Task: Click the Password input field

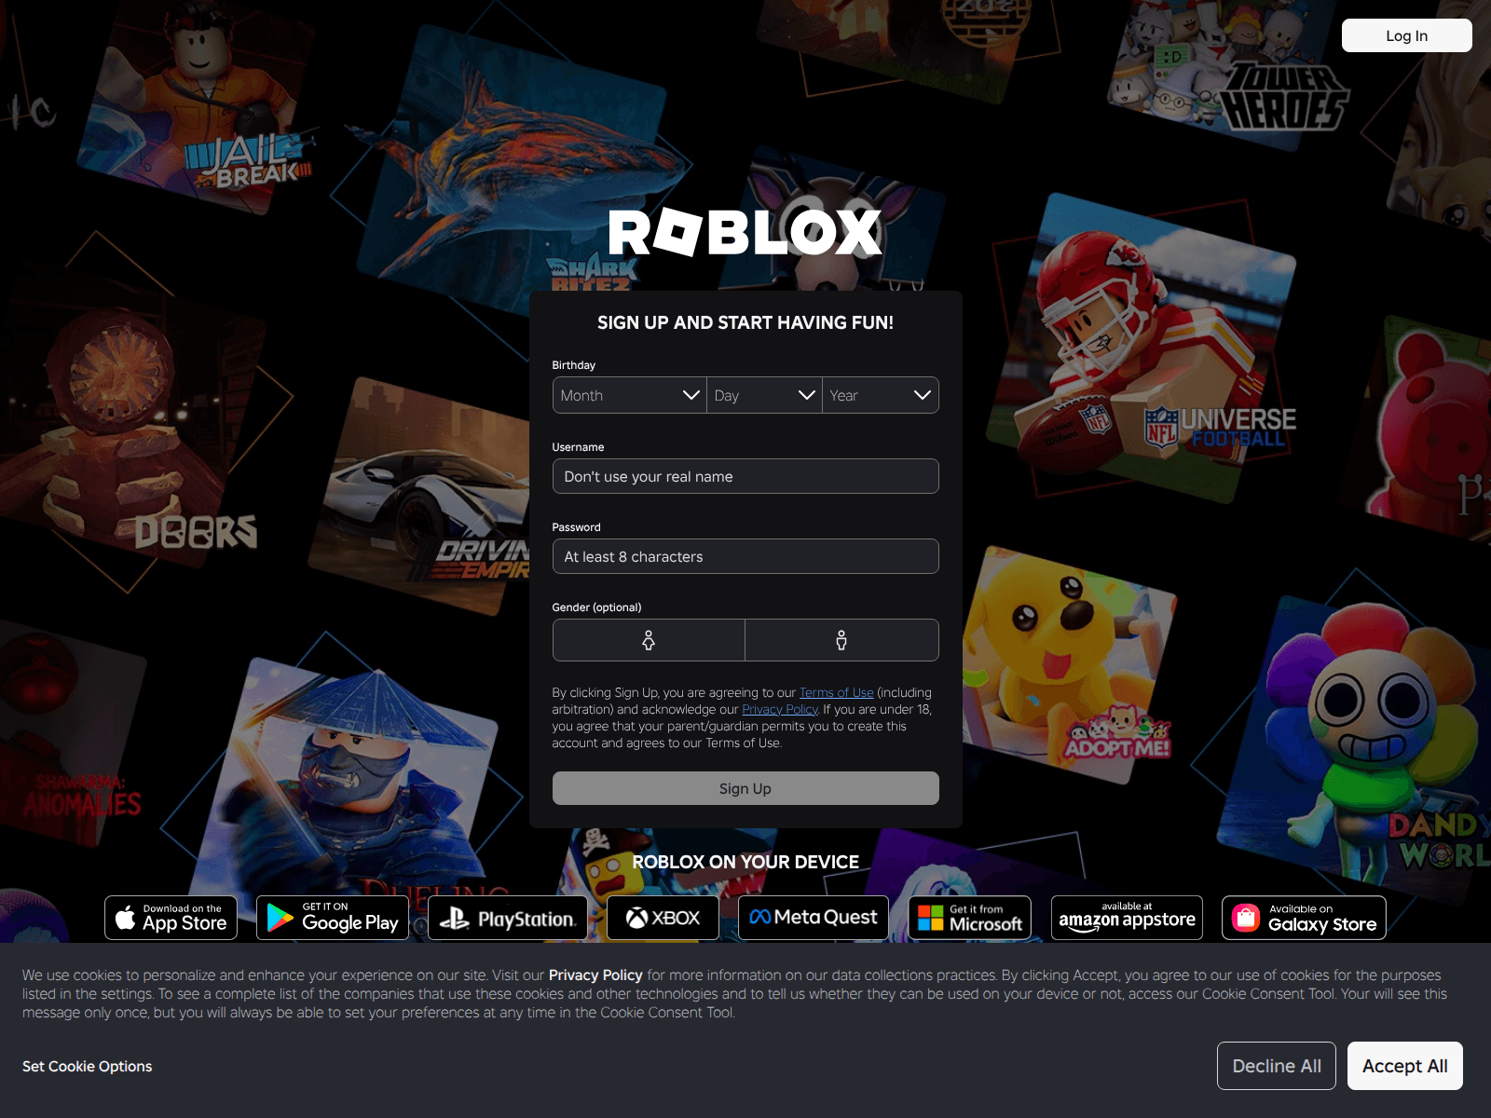Action: click(745, 556)
